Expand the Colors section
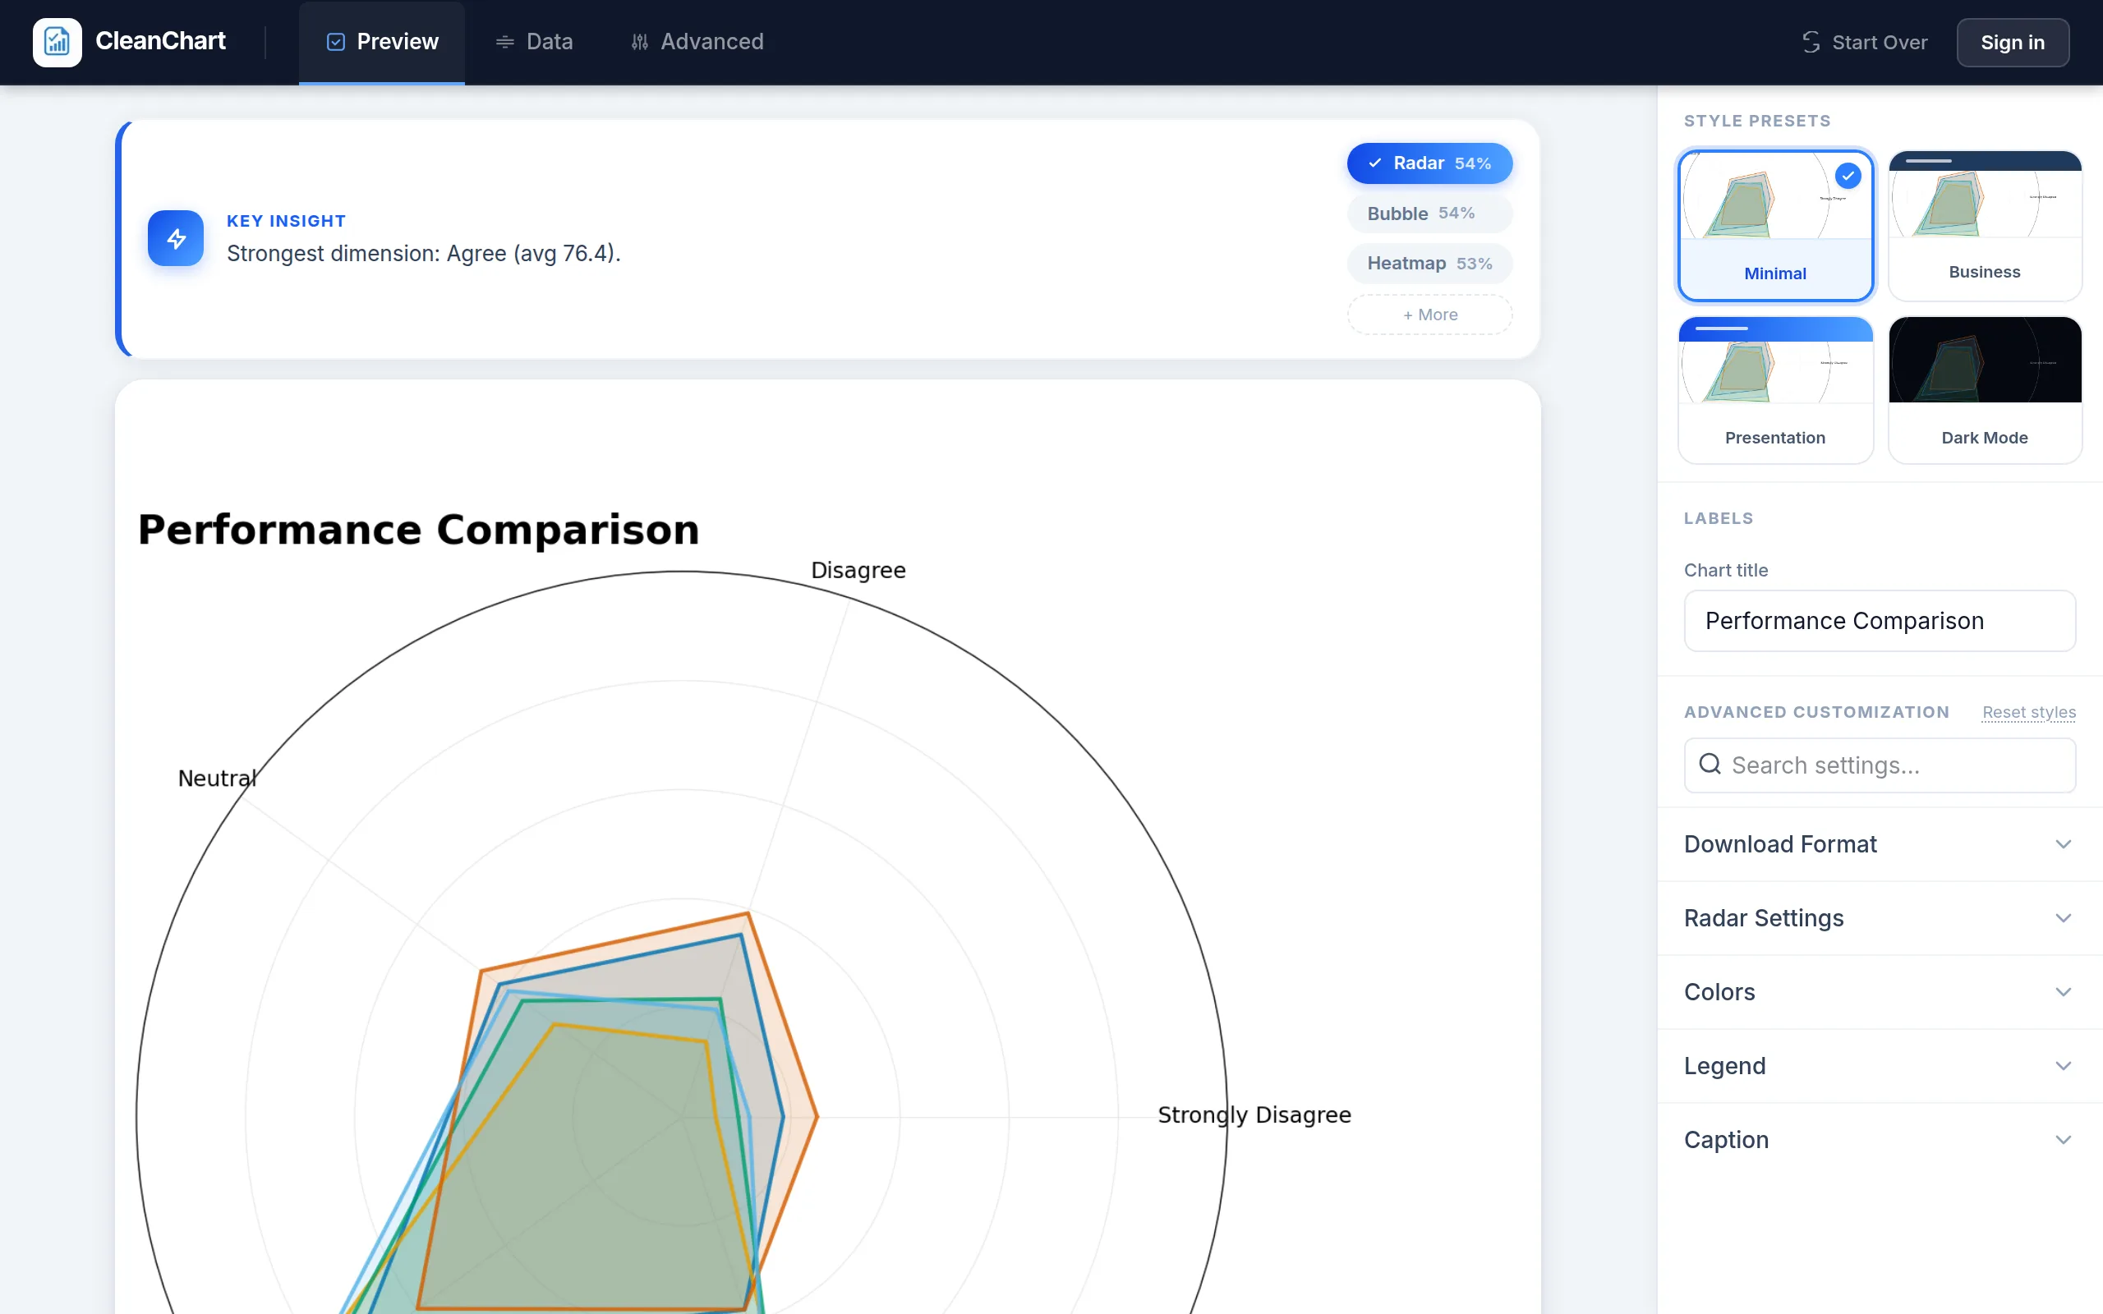The height and width of the screenshot is (1314, 2103). [1880, 991]
